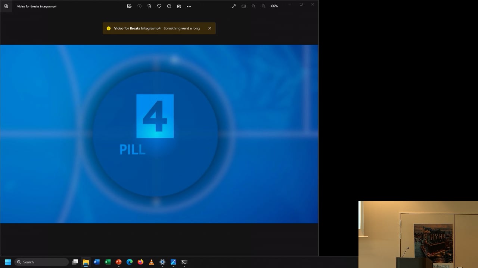Screen dimensions: 478x268
Task: Open the See more ellipsis menu
Action: pyautogui.click(x=189, y=6)
